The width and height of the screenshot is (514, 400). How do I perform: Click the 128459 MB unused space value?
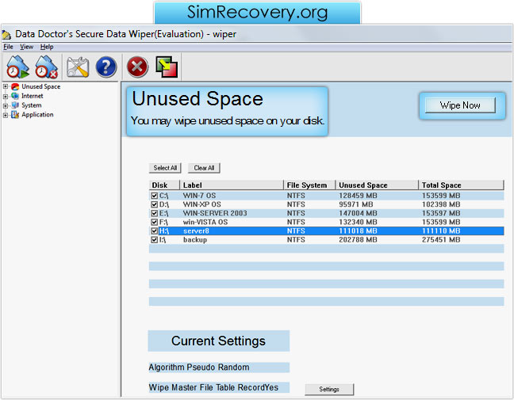tap(358, 196)
